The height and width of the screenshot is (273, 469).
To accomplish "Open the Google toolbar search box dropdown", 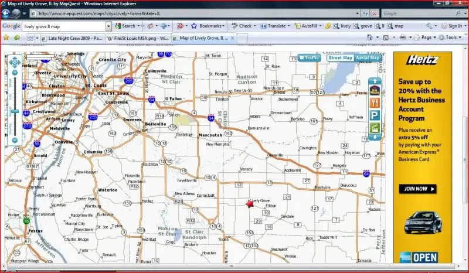I will pyautogui.click(x=108, y=26).
